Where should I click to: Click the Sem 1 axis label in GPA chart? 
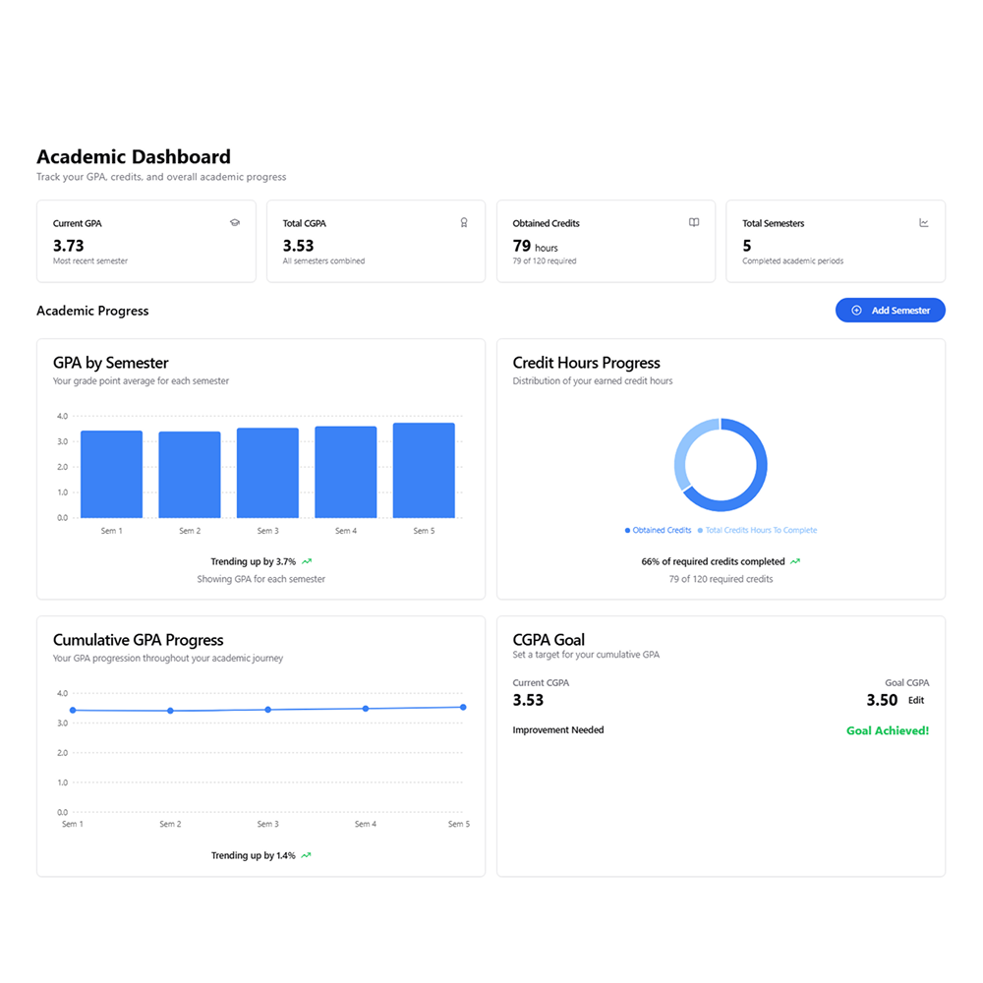tap(111, 530)
